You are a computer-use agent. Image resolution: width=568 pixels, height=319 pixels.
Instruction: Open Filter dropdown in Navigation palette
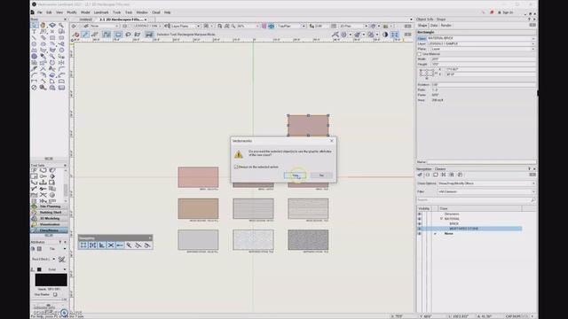[486, 191]
